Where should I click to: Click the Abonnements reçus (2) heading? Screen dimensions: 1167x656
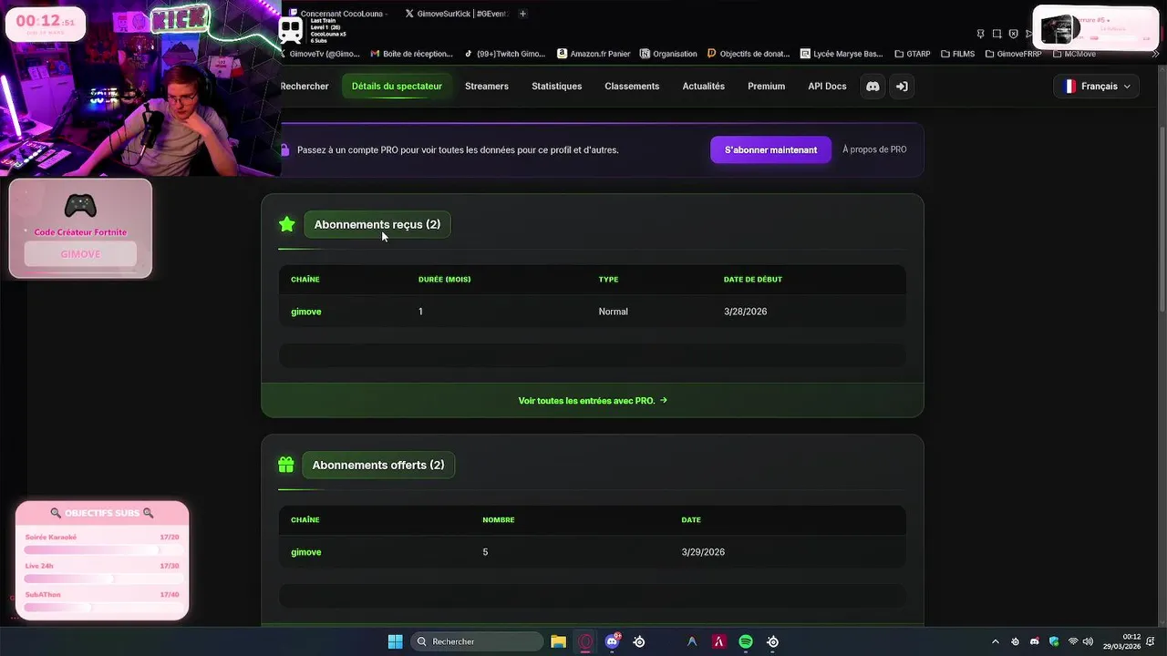[x=377, y=224]
